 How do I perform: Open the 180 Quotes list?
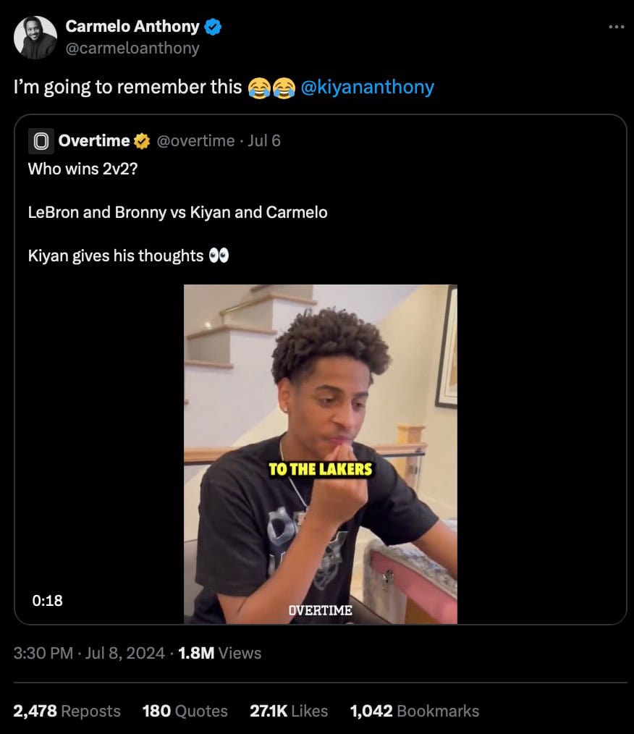click(185, 711)
